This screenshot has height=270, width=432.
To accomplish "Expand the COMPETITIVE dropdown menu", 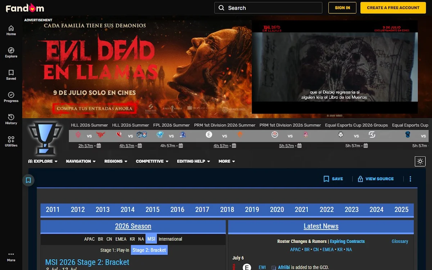I will click(x=152, y=161).
